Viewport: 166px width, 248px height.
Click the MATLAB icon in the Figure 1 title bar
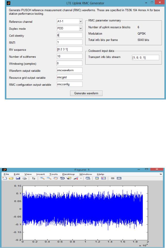[x=4, y=170]
